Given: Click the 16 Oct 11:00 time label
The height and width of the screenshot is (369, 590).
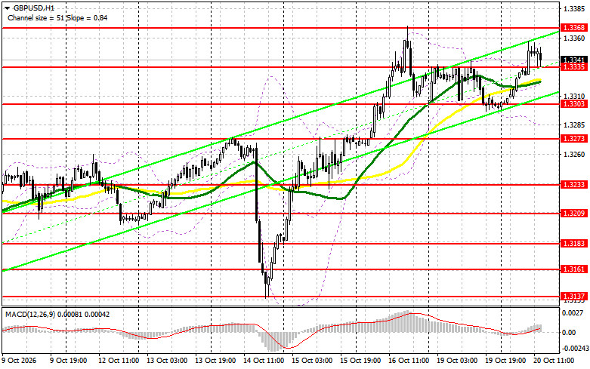Looking at the screenshot, I should [x=409, y=361].
